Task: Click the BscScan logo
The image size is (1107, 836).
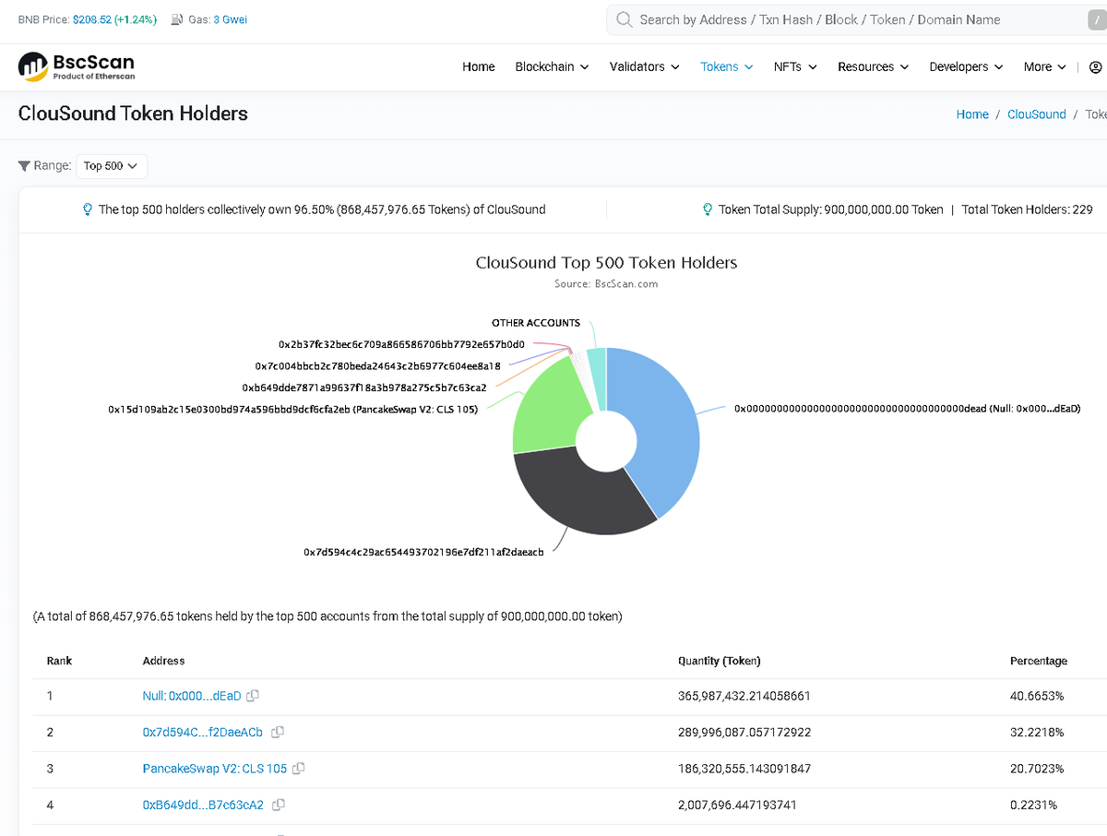Action: (77, 66)
